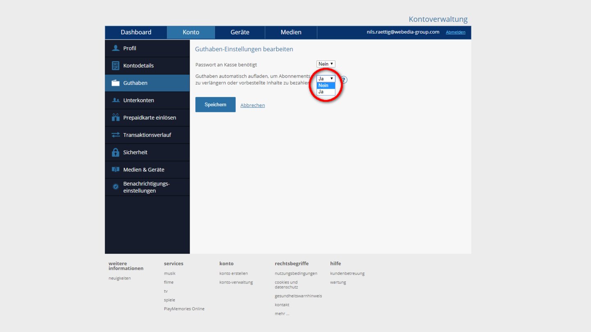
Task: Switch to the Medien tab
Action: point(291,32)
